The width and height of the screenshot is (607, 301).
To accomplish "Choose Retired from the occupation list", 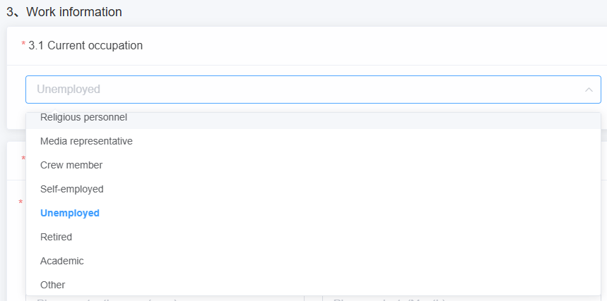I will pyautogui.click(x=57, y=237).
